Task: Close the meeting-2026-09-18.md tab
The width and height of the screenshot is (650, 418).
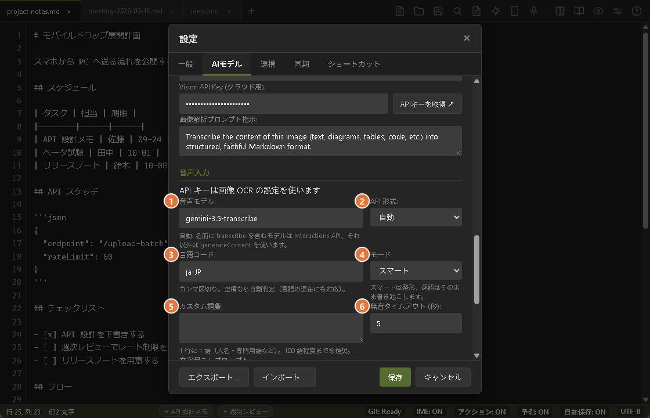Action: click(x=172, y=12)
